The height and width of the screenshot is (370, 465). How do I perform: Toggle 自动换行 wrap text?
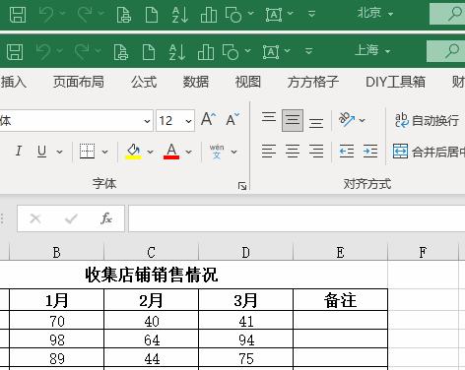click(x=427, y=120)
